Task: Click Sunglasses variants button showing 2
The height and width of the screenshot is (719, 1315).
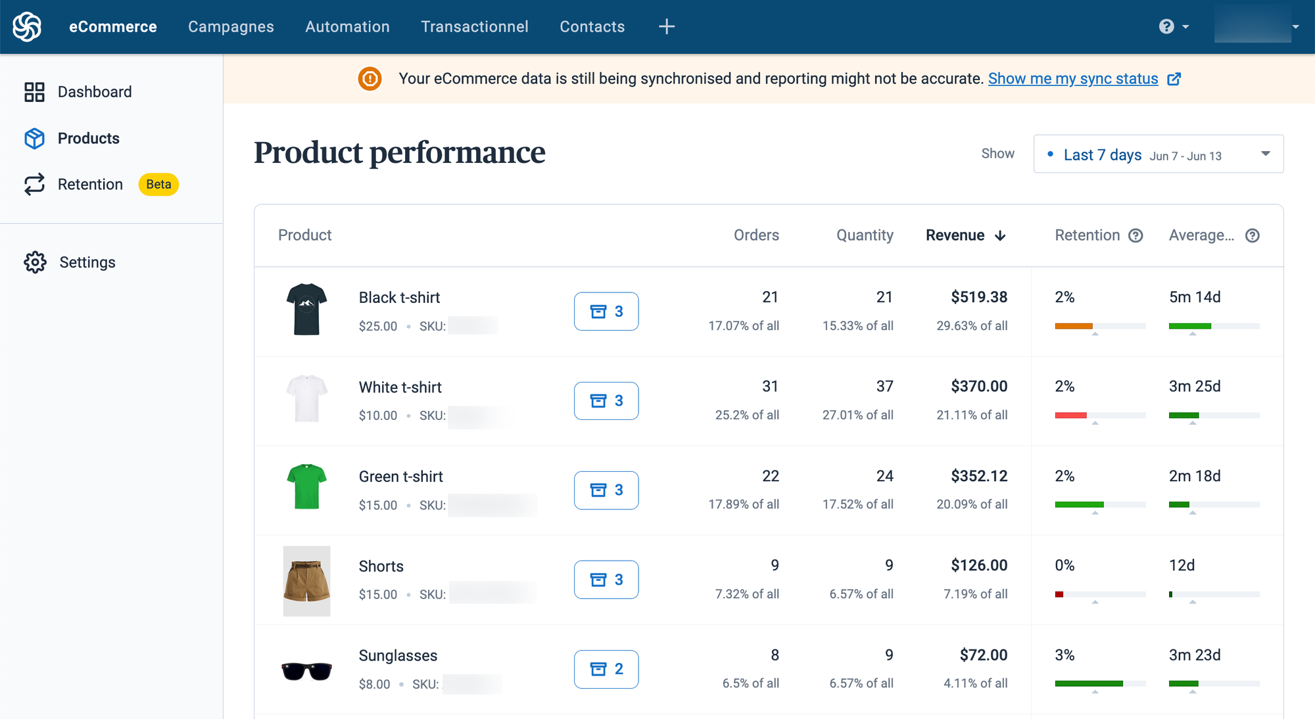Action: coord(606,669)
